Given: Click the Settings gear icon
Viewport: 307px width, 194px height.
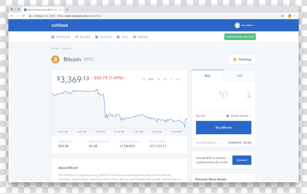Looking at the screenshot, I should (x=134, y=37).
